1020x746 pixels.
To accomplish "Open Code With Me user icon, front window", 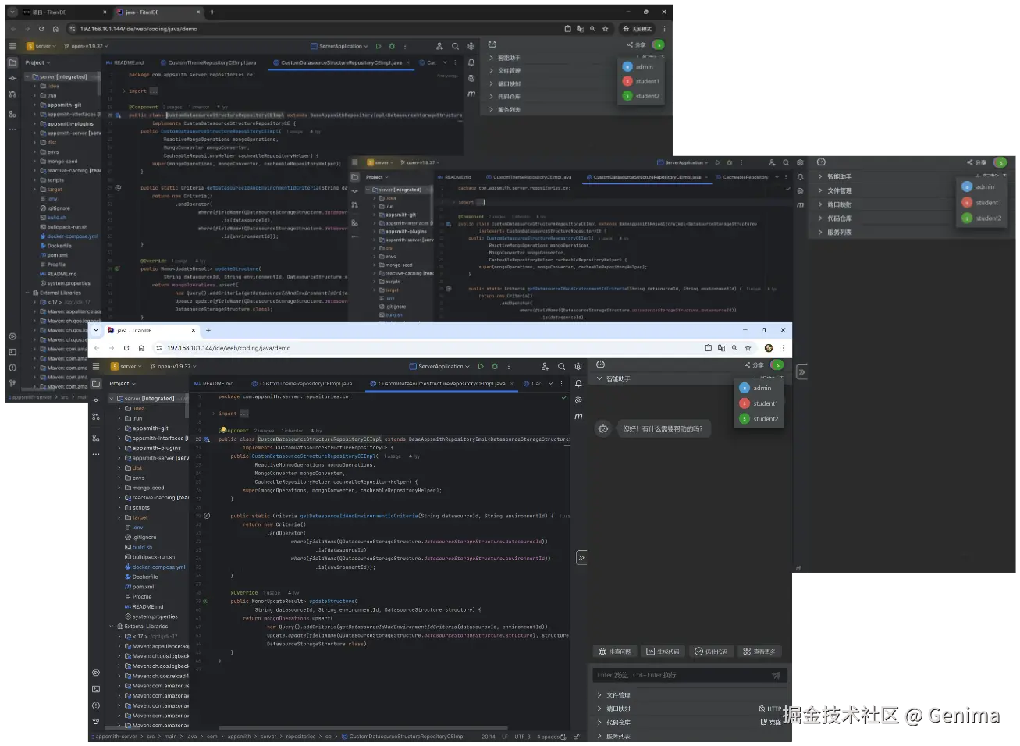I will click(545, 366).
